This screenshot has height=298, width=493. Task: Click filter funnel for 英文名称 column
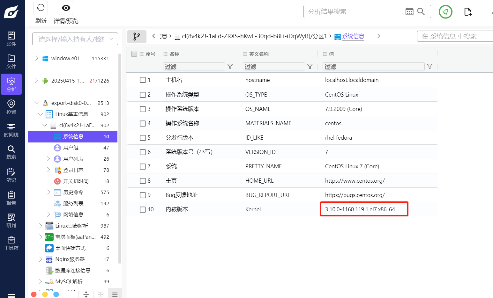pos(310,67)
